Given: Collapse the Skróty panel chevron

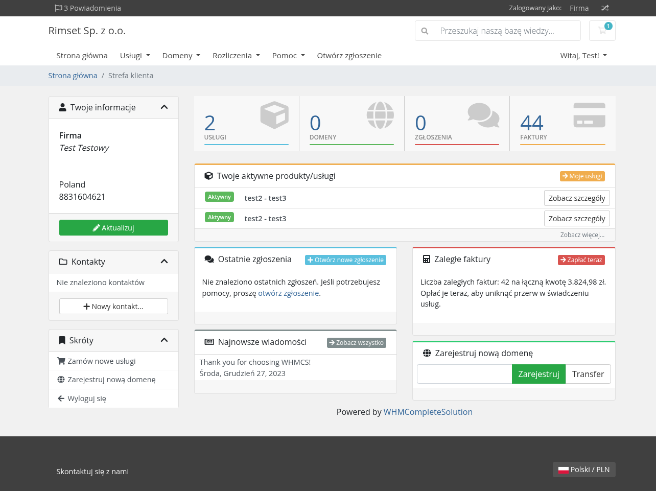Looking at the screenshot, I should [x=164, y=340].
